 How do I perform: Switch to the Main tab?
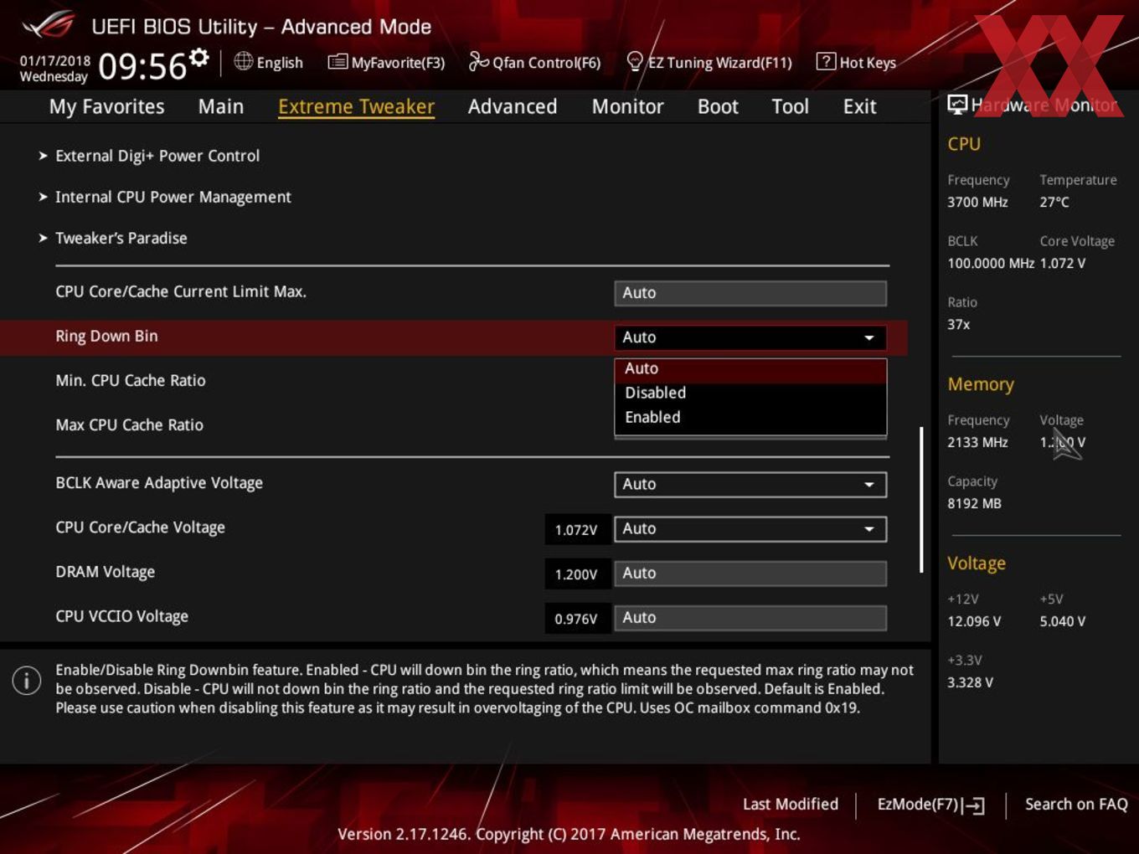[x=221, y=106]
